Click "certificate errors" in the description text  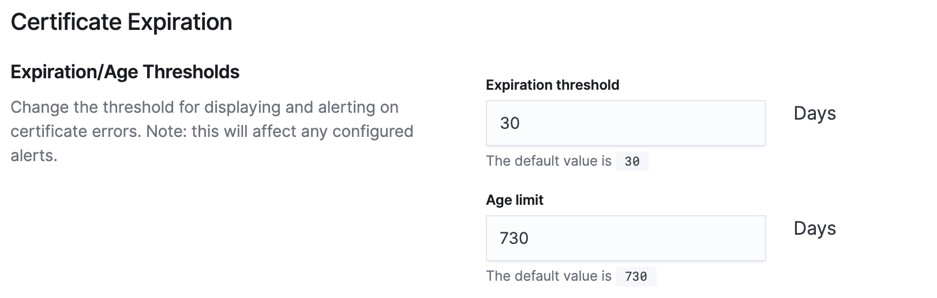click(x=76, y=132)
